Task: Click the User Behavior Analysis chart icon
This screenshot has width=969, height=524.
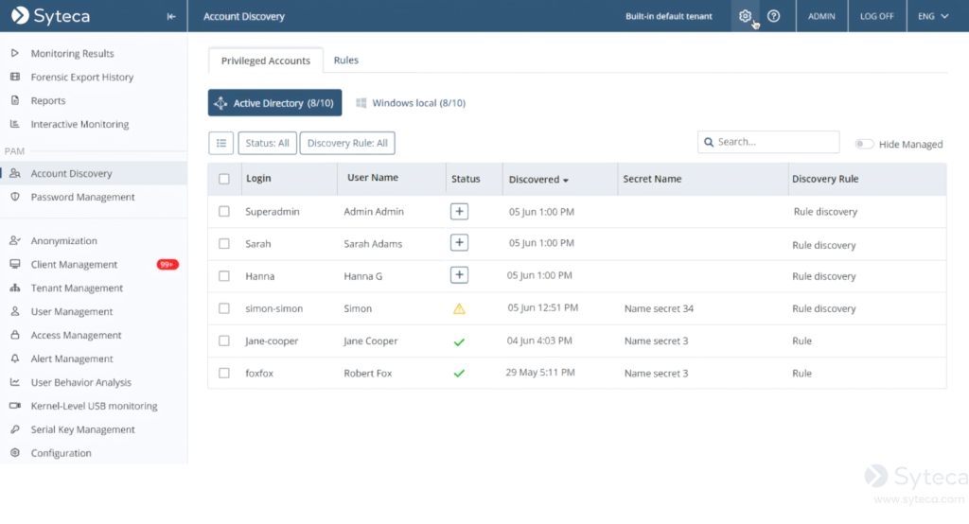Action: [x=15, y=382]
